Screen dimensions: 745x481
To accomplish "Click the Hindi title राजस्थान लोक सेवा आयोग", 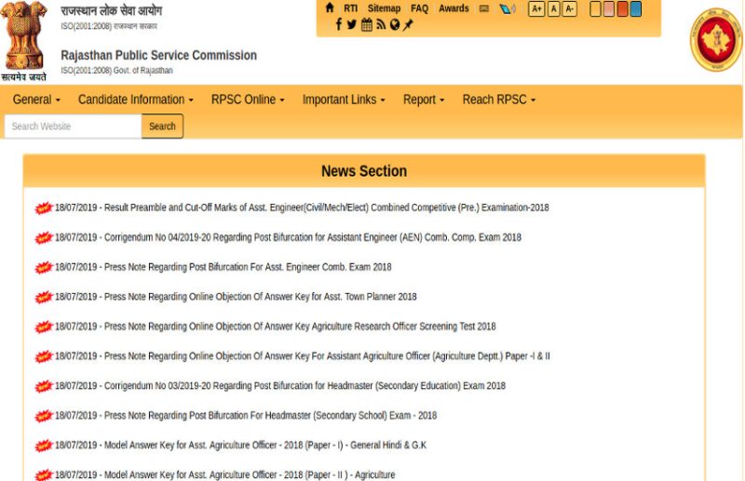I will coord(111,10).
